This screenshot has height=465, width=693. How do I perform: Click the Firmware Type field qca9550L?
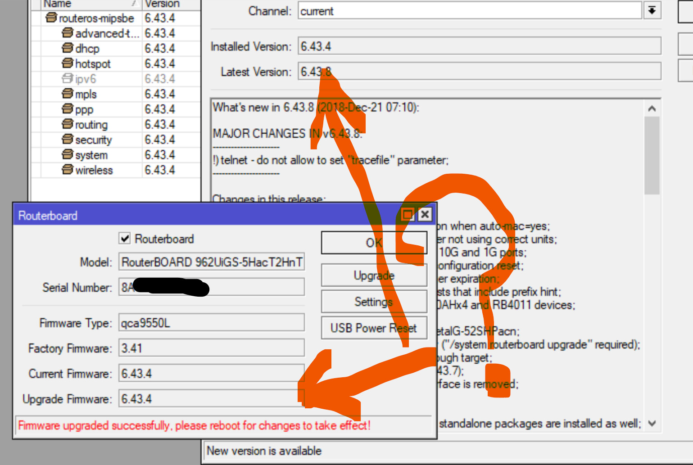coord(212,323)
